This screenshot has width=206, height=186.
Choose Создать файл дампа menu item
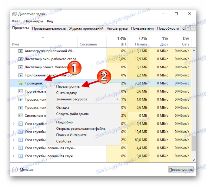click(72, 114)
